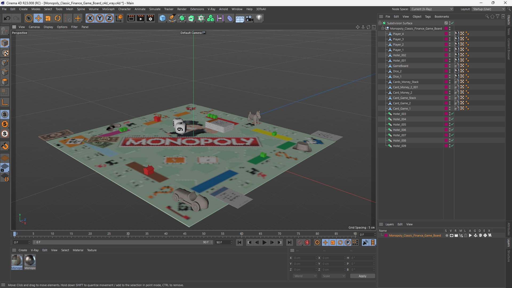Viewport: 512px width, 288px height.
Task: Toggle Hotel_009 enable checkmark
Action: tap(452, 146)
